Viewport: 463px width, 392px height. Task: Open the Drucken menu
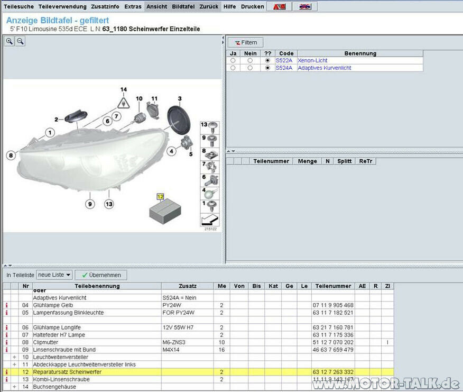tap(253, 6)
